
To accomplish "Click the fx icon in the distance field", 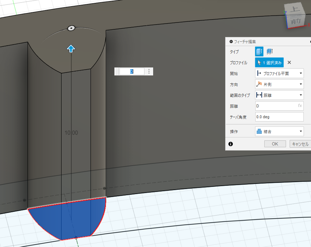I will [x=300, y=106].
